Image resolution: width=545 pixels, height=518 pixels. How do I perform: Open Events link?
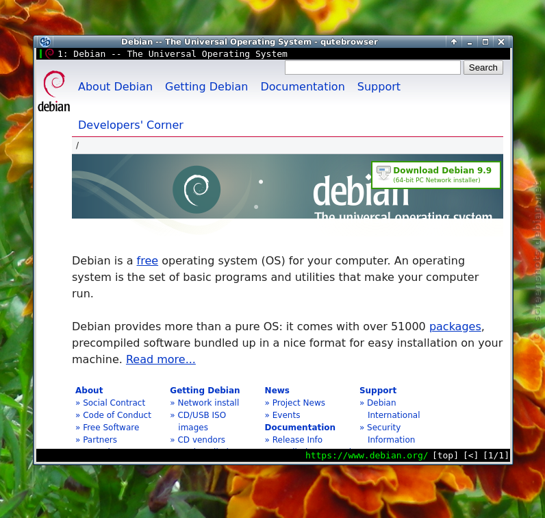pyautogui.click(x=286, y=415)
